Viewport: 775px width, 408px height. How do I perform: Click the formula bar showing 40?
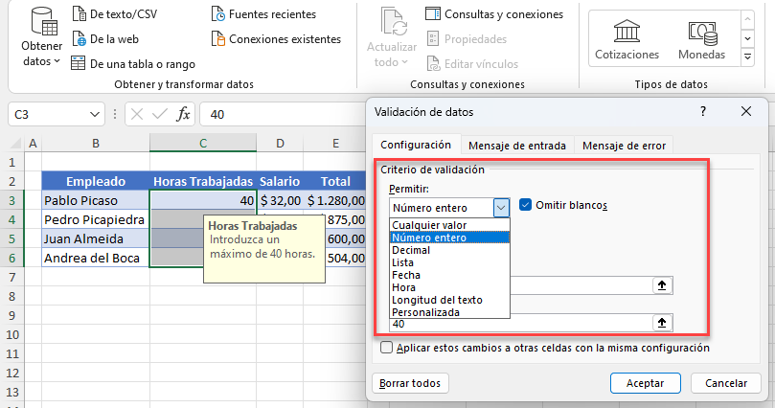284,115
